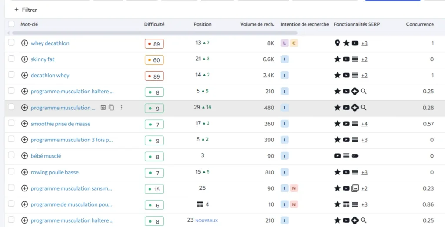Click plus icon beside programme musculation 3 fois p...
This screenshot has width=445, height=227.
pyautogui.click(x=24, y=140)
